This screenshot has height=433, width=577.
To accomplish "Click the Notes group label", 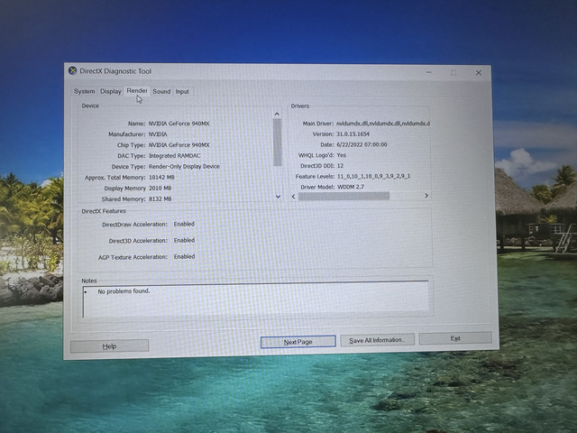I will click(89, 281).
